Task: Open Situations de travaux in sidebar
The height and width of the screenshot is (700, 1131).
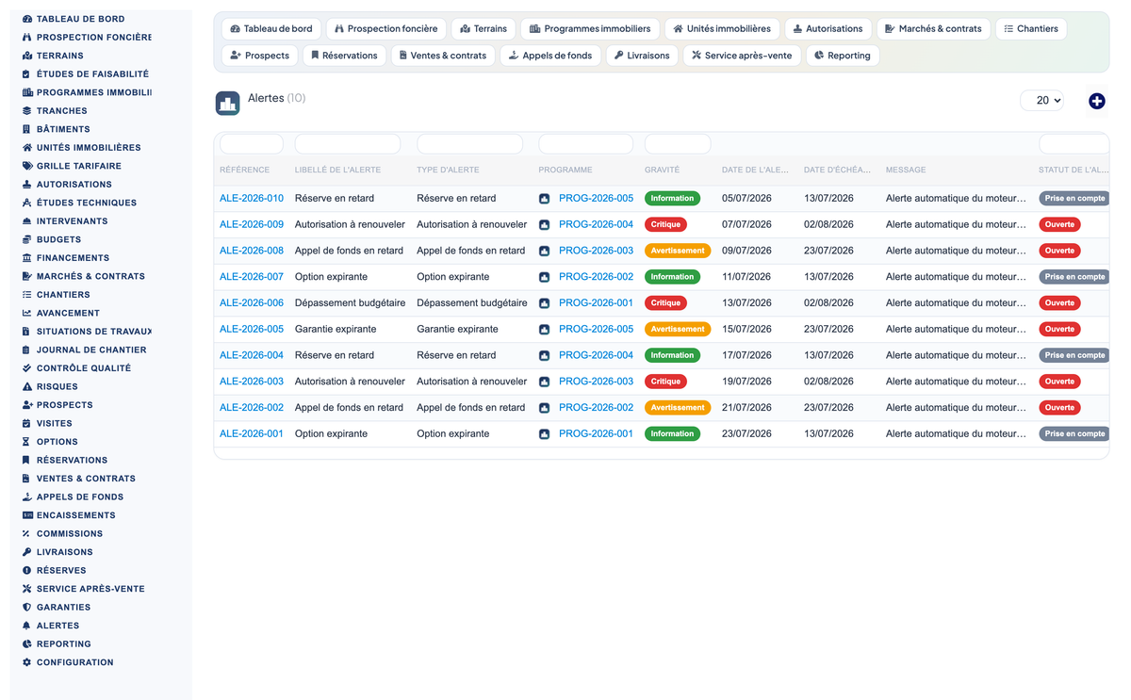Action: pyautogui.click(x=93, y=332)
